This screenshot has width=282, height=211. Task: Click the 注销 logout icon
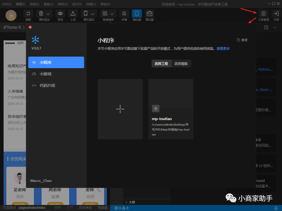(276, 14)
